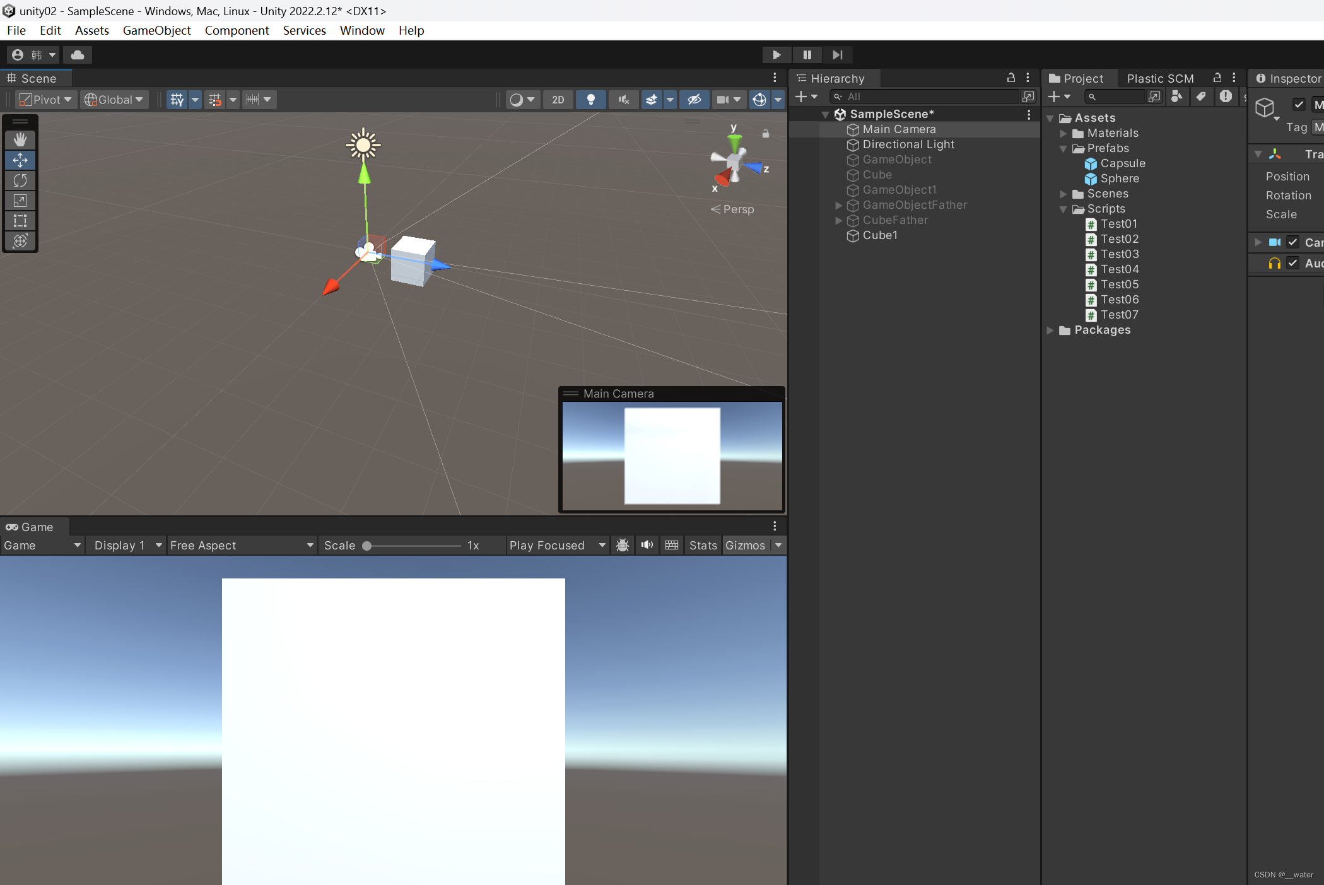Expand GameObjectFather in the Hierarchy

(x=838, y=205)
